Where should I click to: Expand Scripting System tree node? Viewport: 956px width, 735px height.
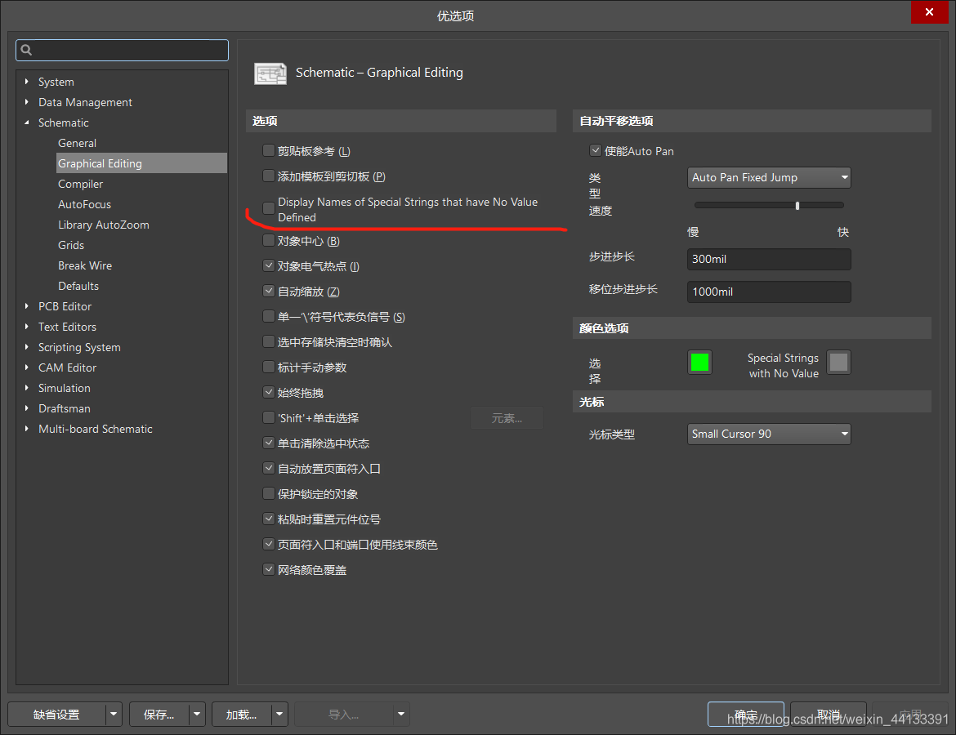(27, 347)
